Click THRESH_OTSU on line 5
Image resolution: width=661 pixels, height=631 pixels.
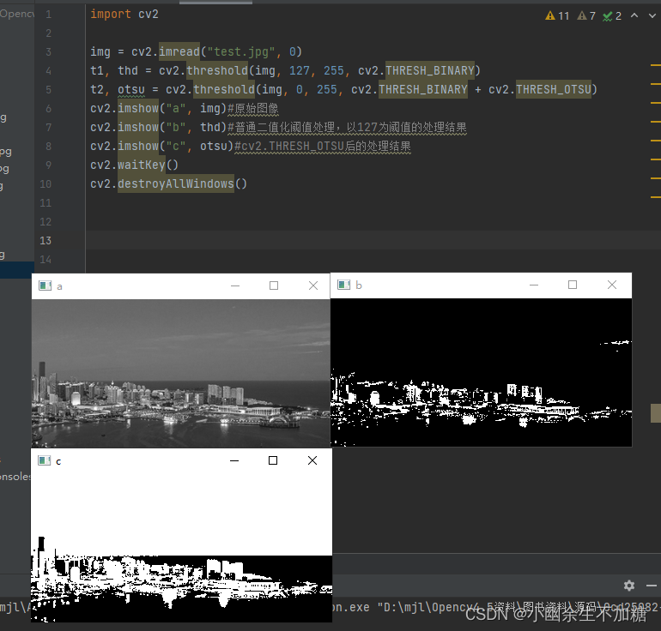pyautogui.click(x=554, y=89)
